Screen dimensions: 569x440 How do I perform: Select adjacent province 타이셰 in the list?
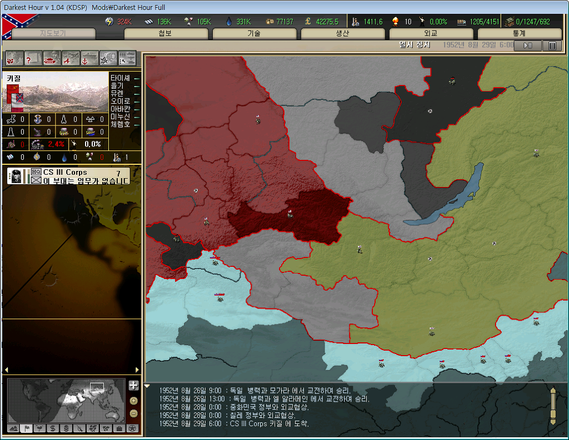pos(121,78)
